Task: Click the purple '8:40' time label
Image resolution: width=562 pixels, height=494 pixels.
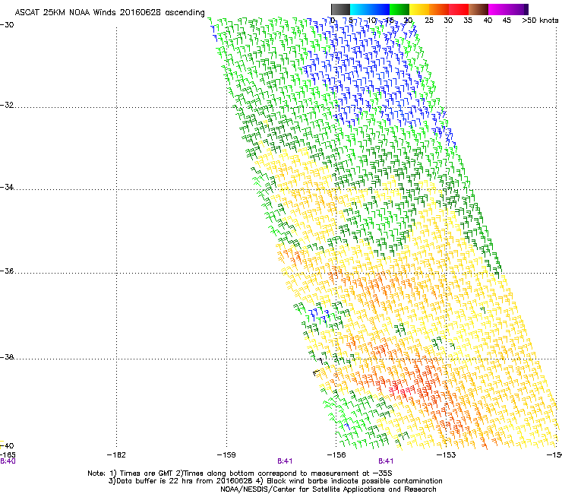Action: coord(8,461)
